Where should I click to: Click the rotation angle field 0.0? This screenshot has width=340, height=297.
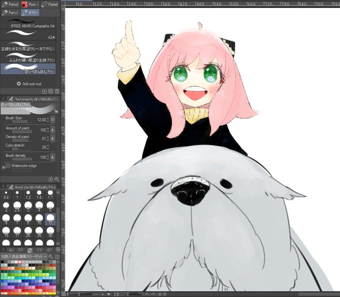pos(116,295)
